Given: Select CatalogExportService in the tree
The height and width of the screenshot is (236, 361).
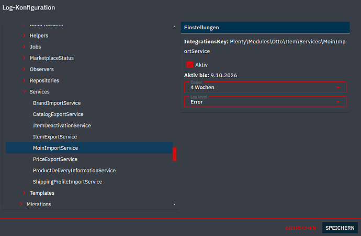Looking at the screenshot, I should click(58, 114).
